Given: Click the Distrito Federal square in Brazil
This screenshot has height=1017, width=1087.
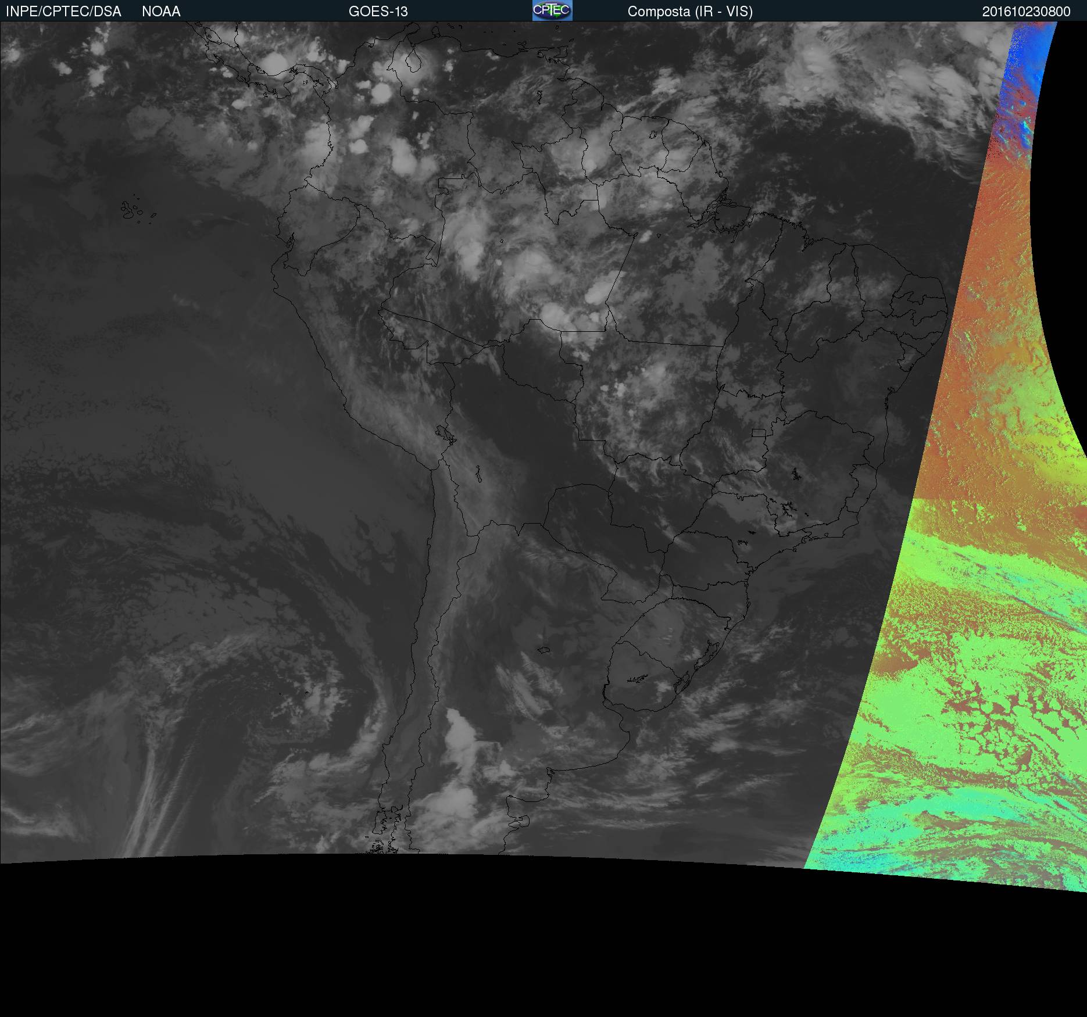Looking at the screenshot, I should pos(759,433).
